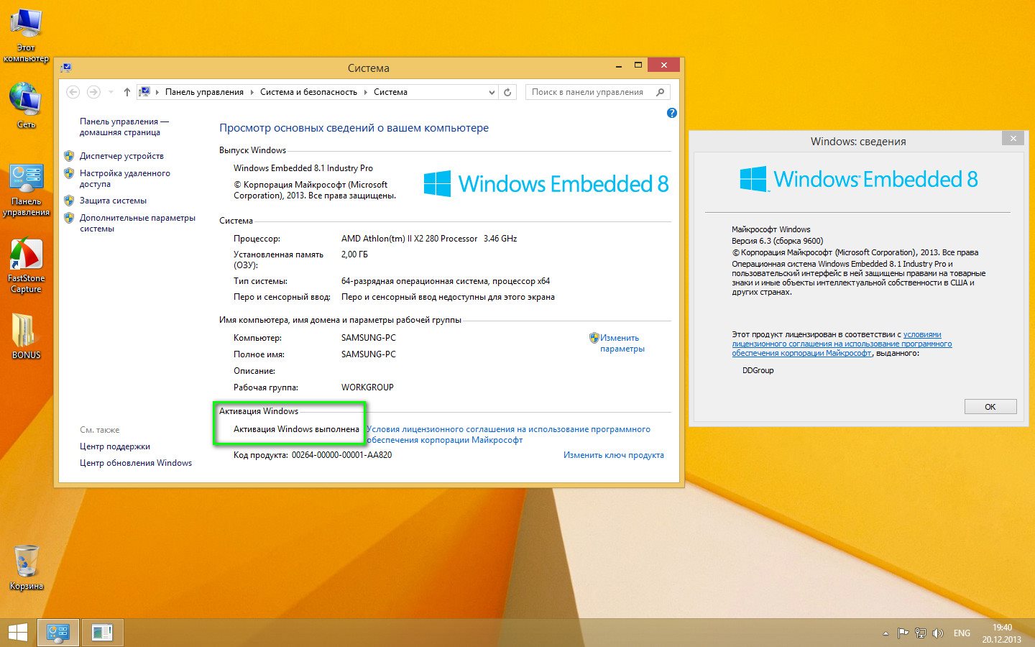Minimize the Система window
Viewport: 1035px width, 647px height.
tap(618, 65)
